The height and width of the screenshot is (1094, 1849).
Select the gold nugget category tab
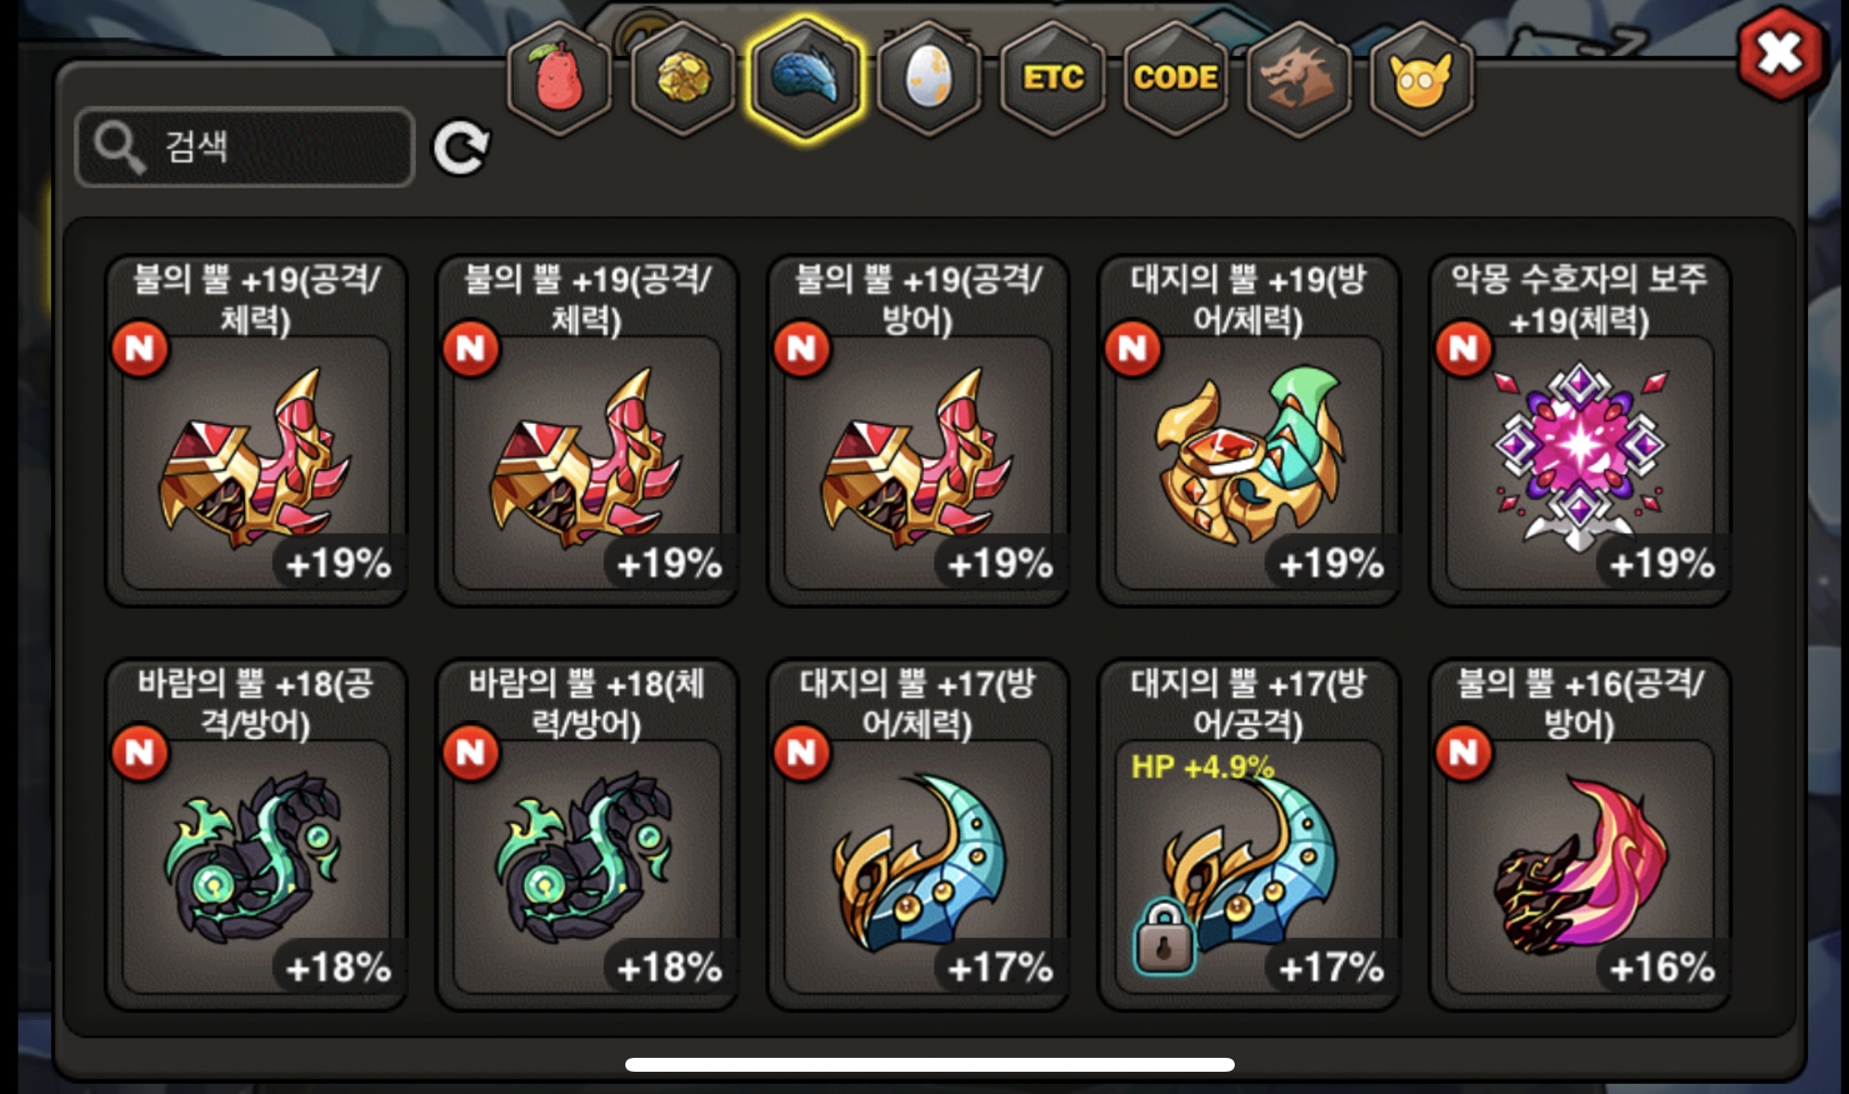tap(683, 78)
